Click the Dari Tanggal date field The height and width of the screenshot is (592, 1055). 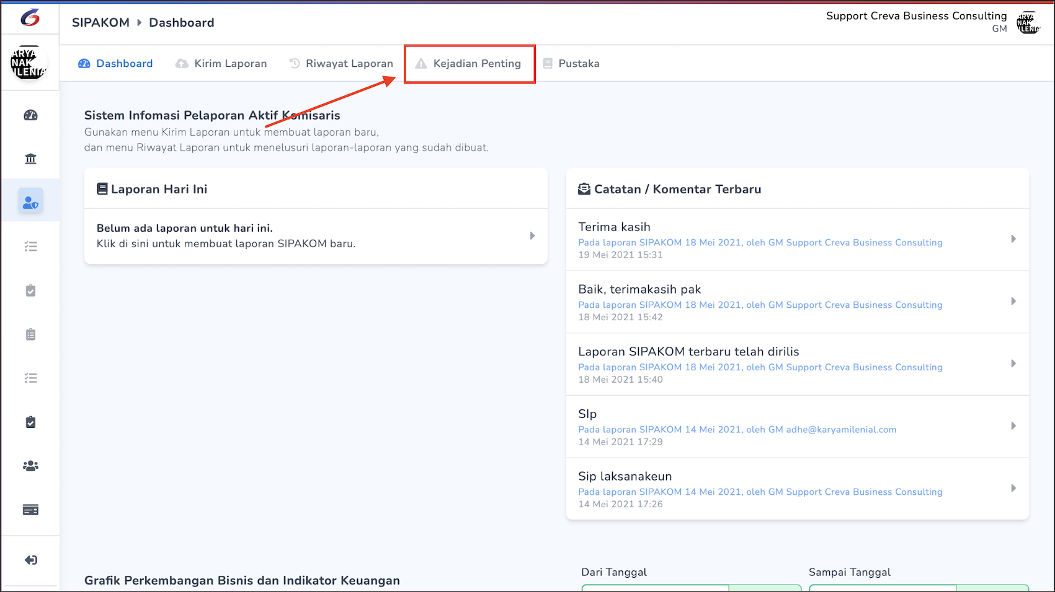tap(692, 588)
